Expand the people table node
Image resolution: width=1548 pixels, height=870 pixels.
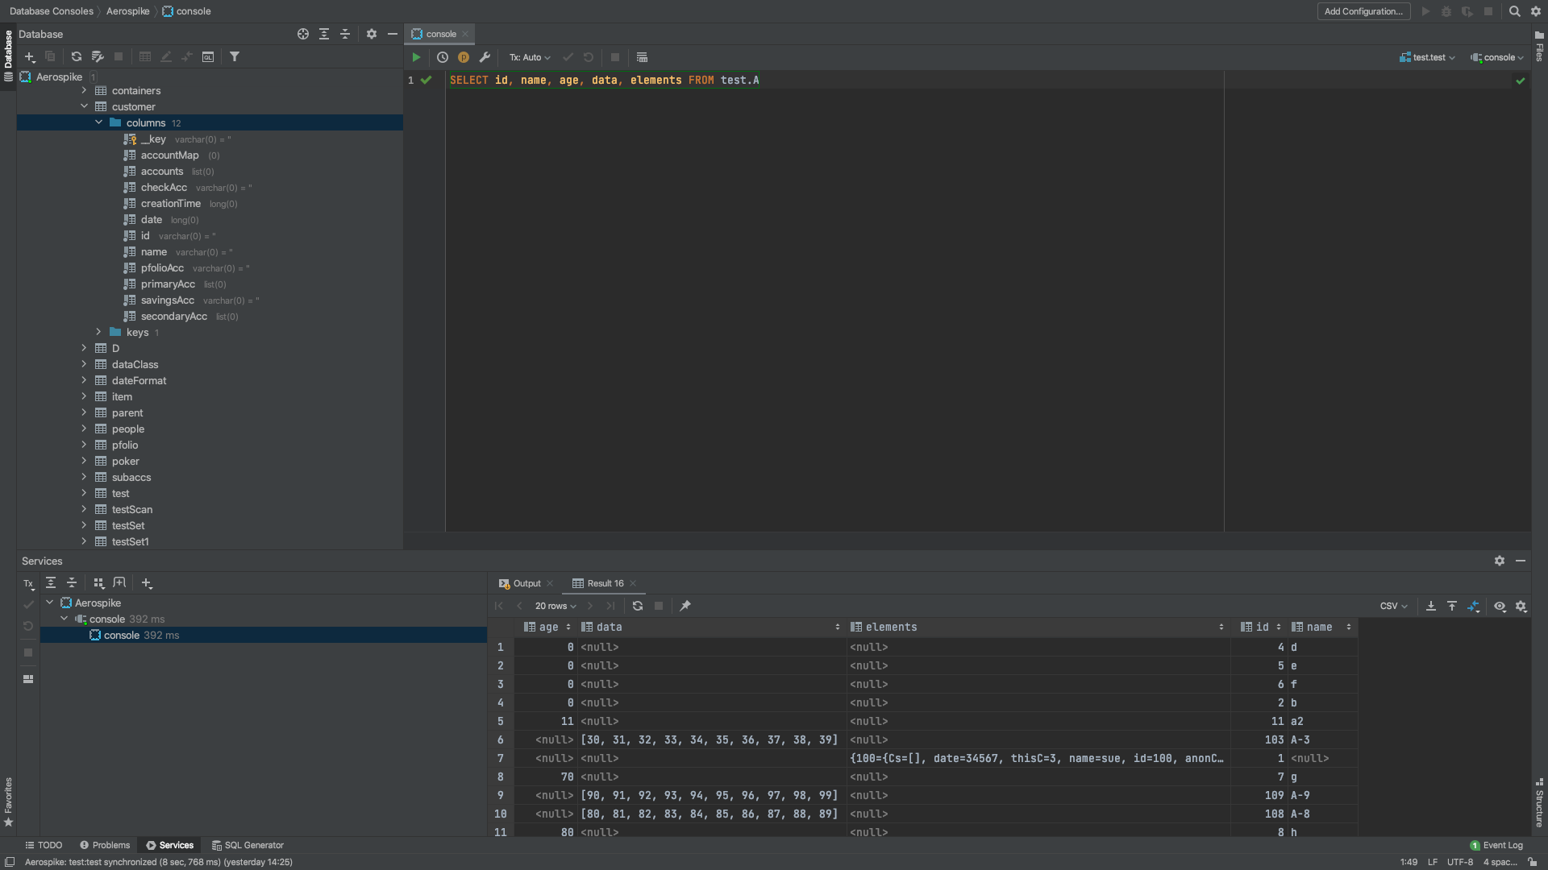pos(84,429)
